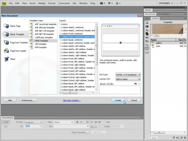The height and width of the screenshot is (141, 188).
Task: Click the Preferences button
Action: point(28,100)
